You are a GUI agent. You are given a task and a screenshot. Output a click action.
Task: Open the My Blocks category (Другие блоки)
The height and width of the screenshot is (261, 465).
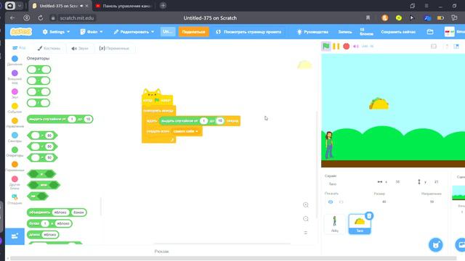pos(15,183)
